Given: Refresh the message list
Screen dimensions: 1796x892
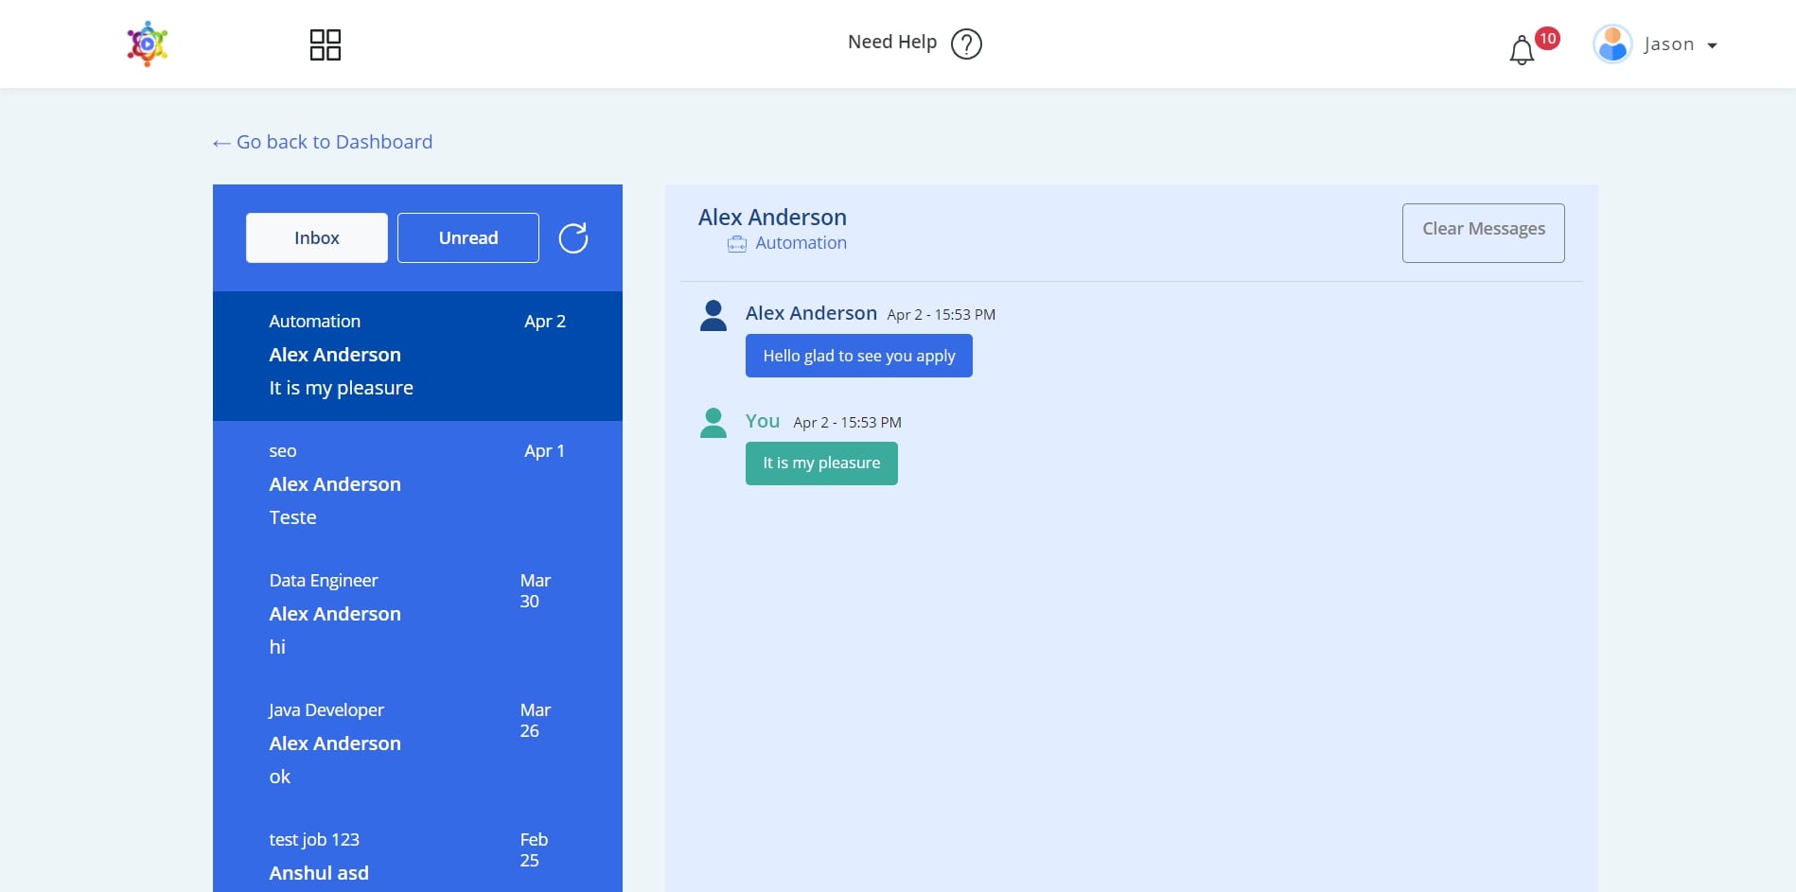Looking at the screenshot, I should [572, 238].
